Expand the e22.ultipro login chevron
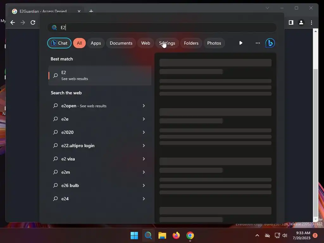This screenshot has height=243, width=324. click(x=144, y=146)
